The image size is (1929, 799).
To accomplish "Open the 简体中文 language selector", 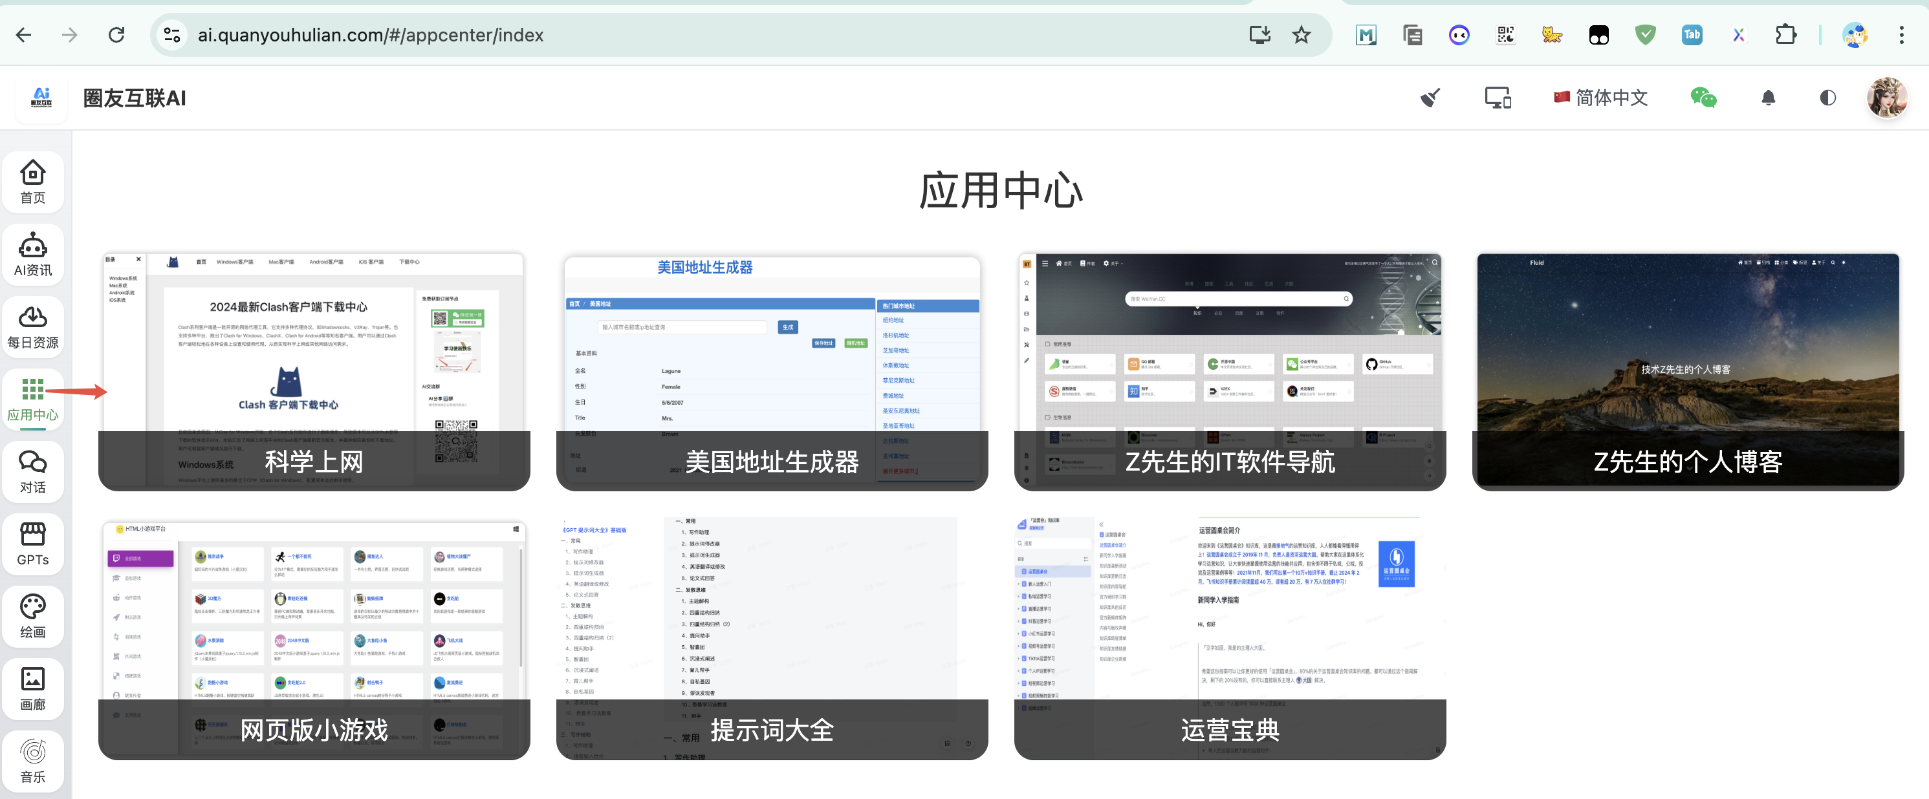I will 1601,98.
